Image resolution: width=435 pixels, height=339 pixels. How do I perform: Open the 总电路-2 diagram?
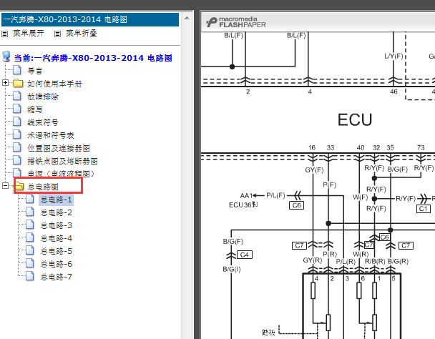pyautogui.click(x=56, y=213)
